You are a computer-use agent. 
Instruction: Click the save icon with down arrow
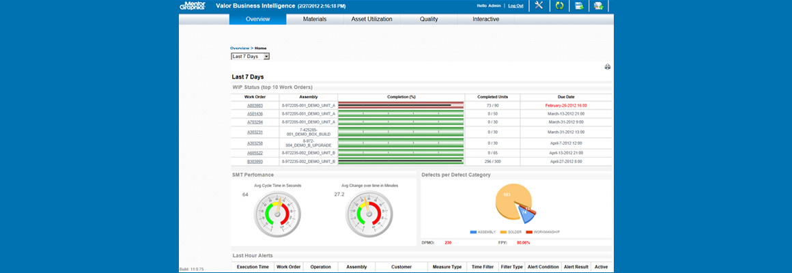click(x=579, y=5)
